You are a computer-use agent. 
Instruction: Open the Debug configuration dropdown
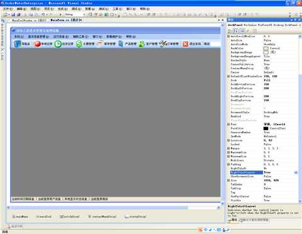point(84,14)
